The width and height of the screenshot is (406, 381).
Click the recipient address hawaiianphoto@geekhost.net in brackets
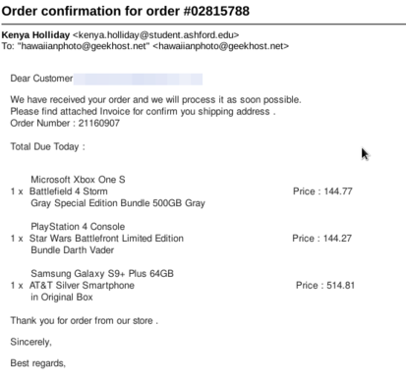[x=221, y=46]
